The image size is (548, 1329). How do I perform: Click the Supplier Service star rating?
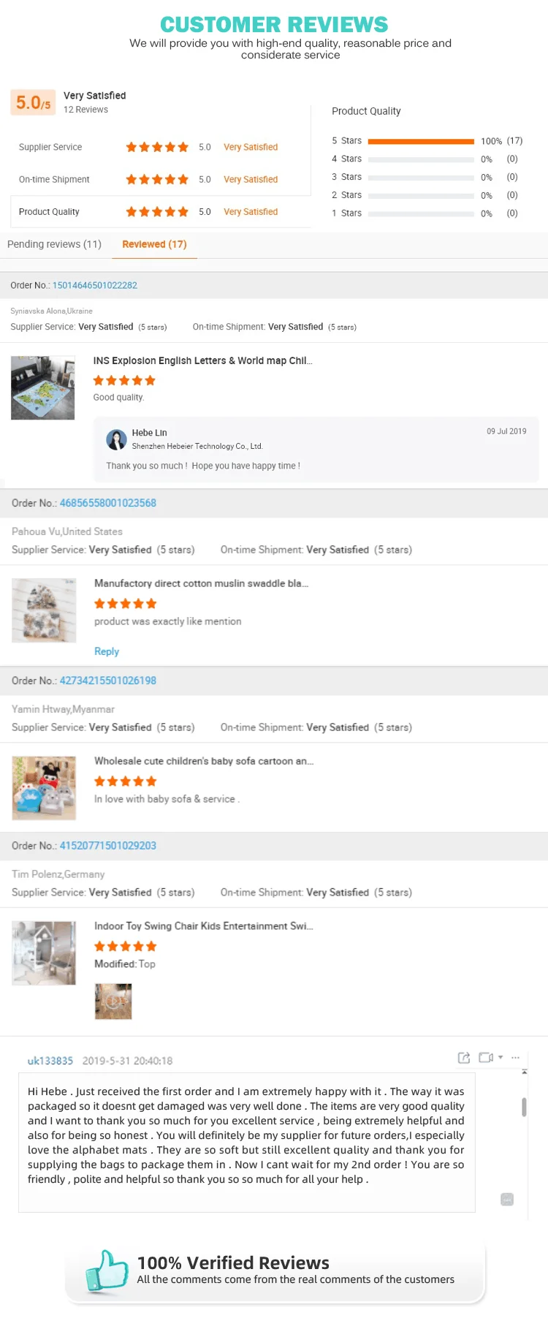click(157, 147)
